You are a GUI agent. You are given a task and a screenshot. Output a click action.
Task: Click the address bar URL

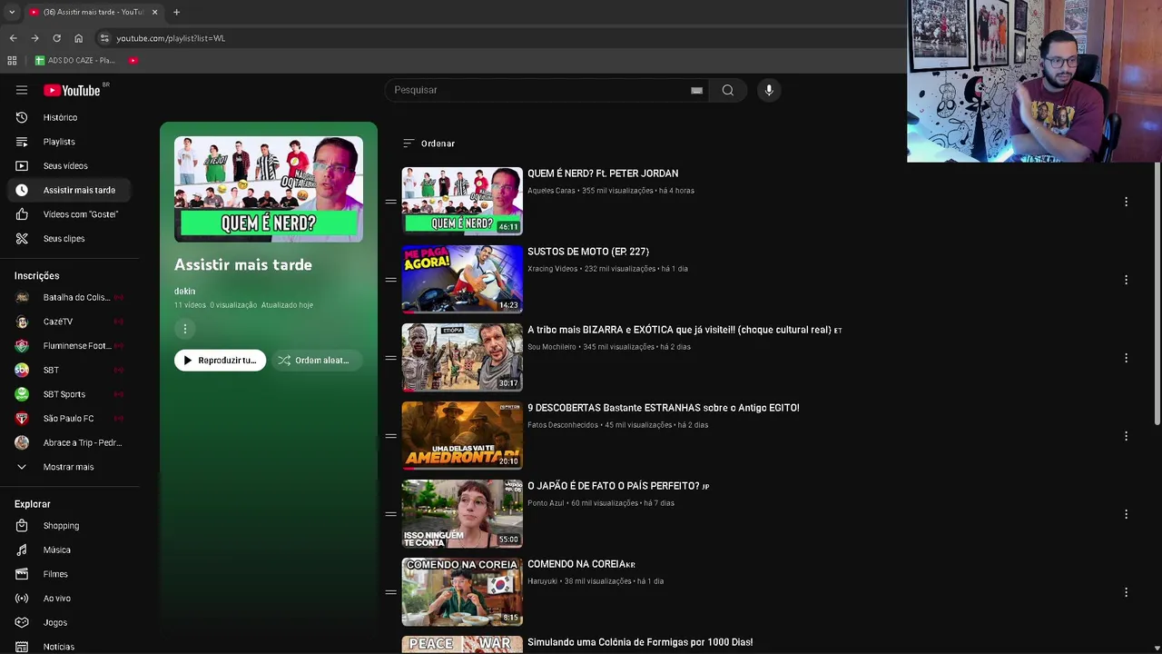171,38
